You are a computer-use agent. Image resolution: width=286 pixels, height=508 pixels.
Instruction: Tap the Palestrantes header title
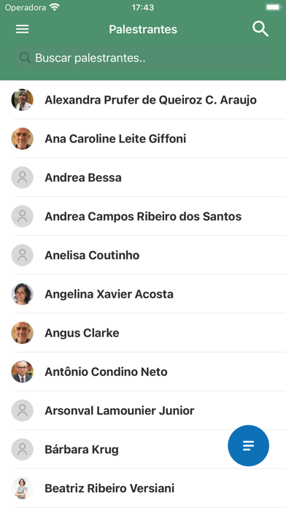pyautogui.click(x=143, y=29)
